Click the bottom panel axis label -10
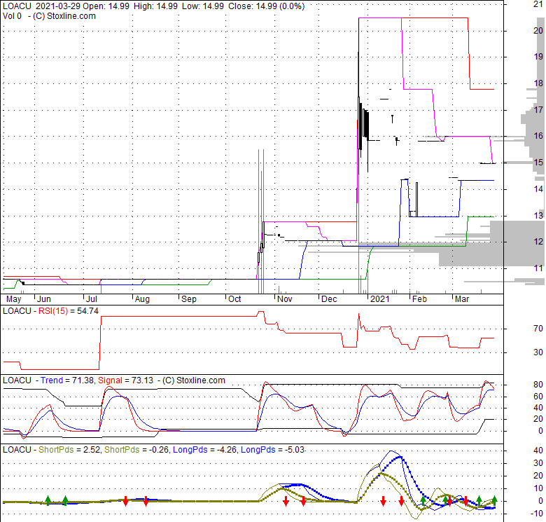The width and height of the screenshot is (546, 522). click(537, 514)
